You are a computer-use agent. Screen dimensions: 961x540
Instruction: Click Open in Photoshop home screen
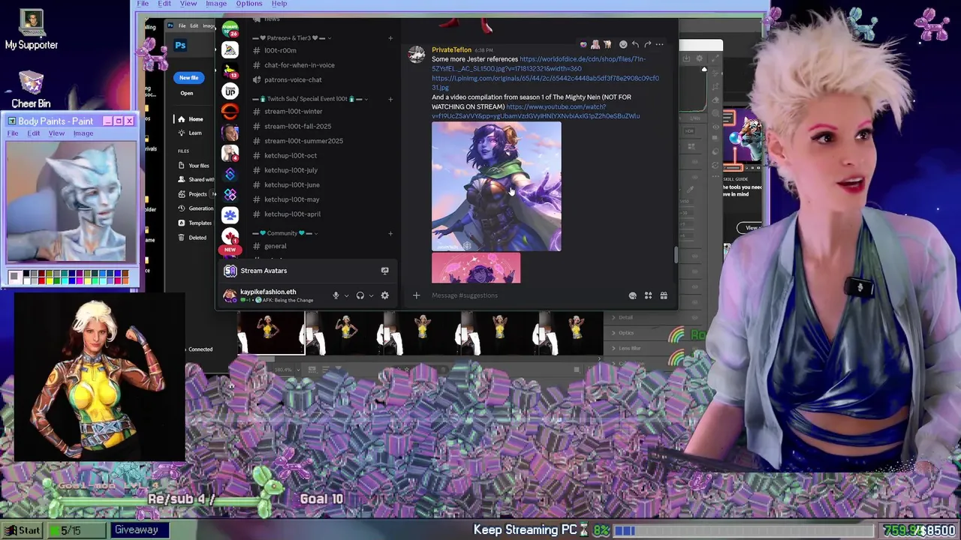coord(187,93)
